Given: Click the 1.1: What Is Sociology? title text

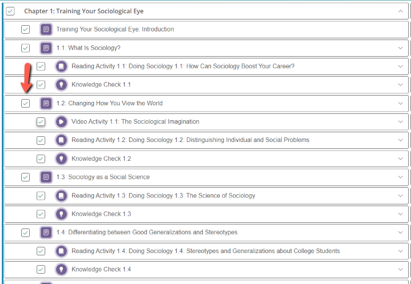Looking at the screenshot, I should tap(88, 48).
